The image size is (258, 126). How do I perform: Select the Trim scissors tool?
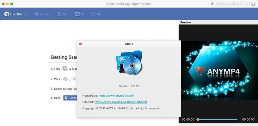coord(63,14)
